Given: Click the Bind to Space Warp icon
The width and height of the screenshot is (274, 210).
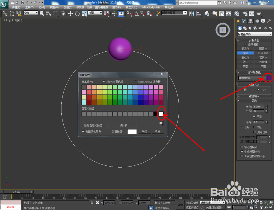Looking at the screenshot, I should [19, 13].
